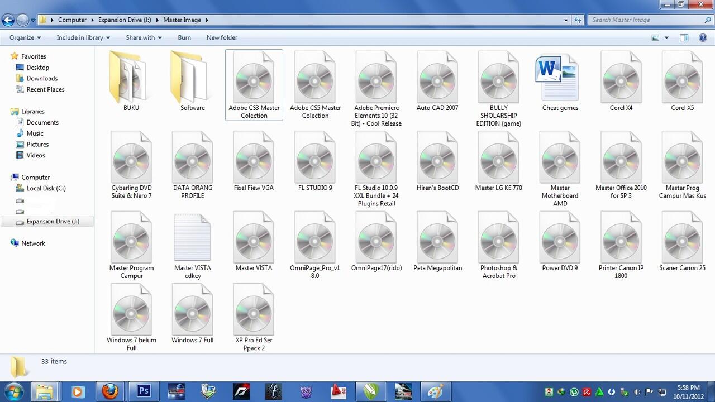Select the Scaner Canon 25 image
Viewport: 715px width, 402px height.
[682, 242]
